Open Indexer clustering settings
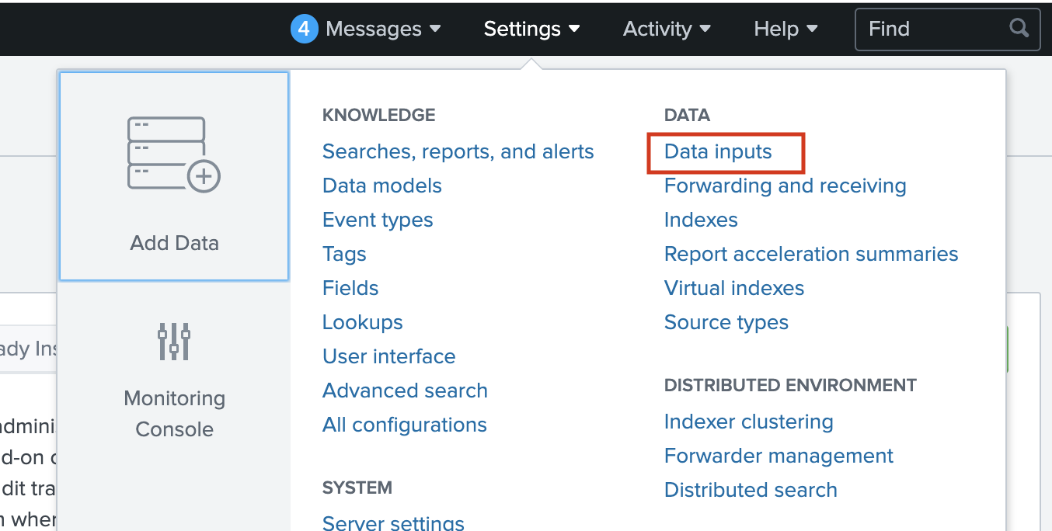Image resolution: width=1052 pixels, height=531 pixels. point(748,422)
